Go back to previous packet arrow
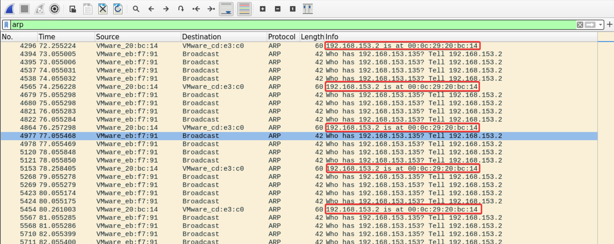This screenshot has height=244, width=614. (x=151, y=9)
